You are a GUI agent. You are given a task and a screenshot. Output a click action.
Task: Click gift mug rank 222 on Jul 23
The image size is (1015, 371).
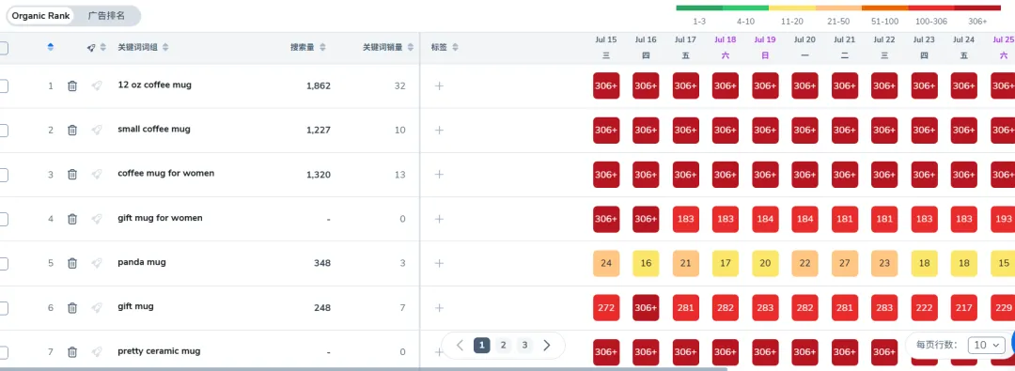tap(925, 307)
